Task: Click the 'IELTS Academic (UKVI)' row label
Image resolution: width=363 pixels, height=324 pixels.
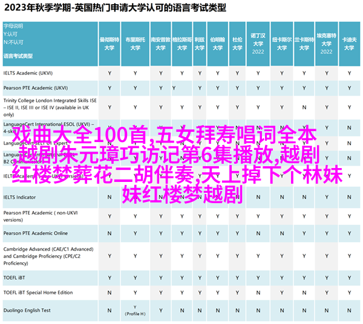Action: point(28,73)
